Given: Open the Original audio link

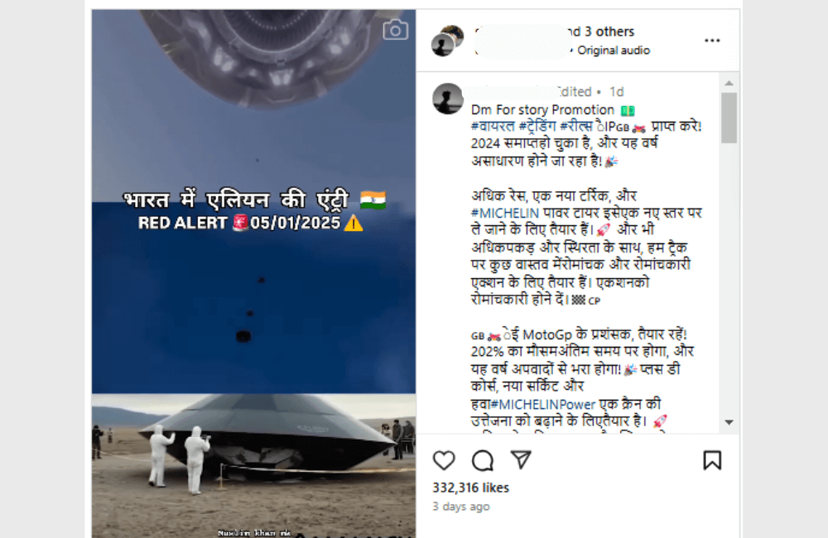Looking at the screenshot, I should pyautogui.click(x=613, y=50).
